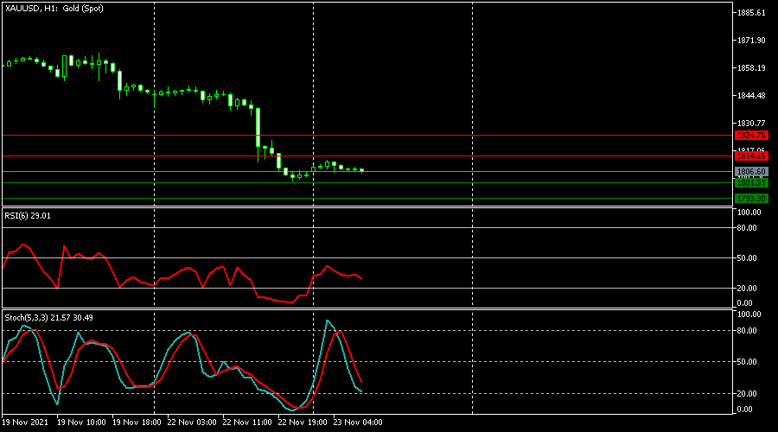Click the 22 Nov 03:00 time label
Viewport: 778px width, 432px height.
pyautogui.click(x=192, y=422)
